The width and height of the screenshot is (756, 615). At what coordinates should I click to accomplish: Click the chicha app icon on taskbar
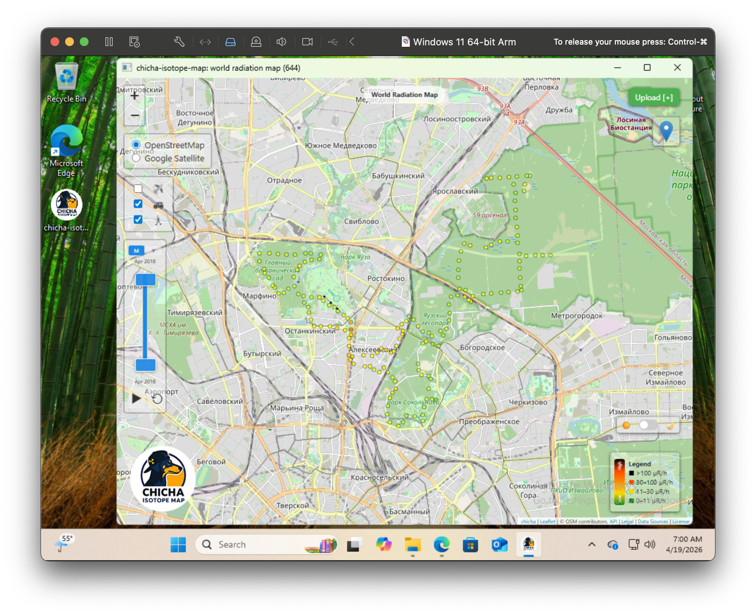point(529,544)
